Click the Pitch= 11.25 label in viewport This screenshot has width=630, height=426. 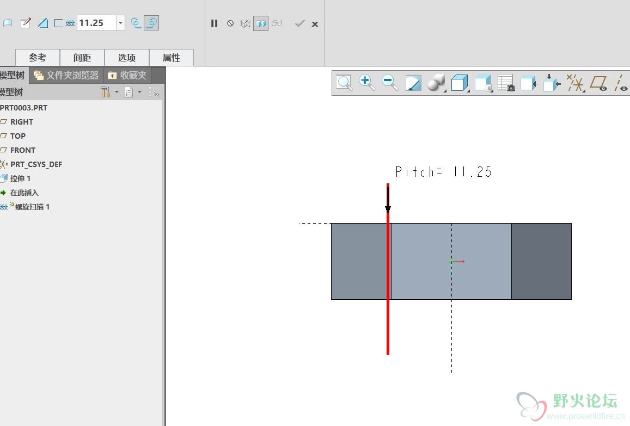444,172
